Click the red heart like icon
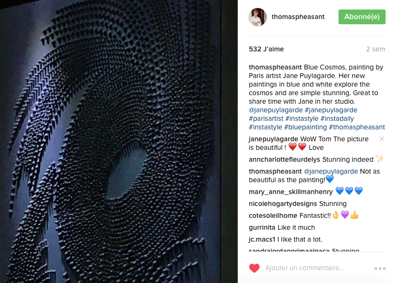The image size is (397, 283). pos(254,268)
